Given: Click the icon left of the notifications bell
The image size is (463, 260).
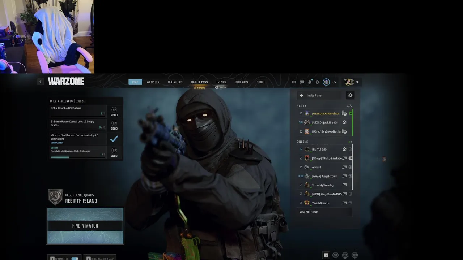Looking at the screenshot, I should tap(302, 82).
